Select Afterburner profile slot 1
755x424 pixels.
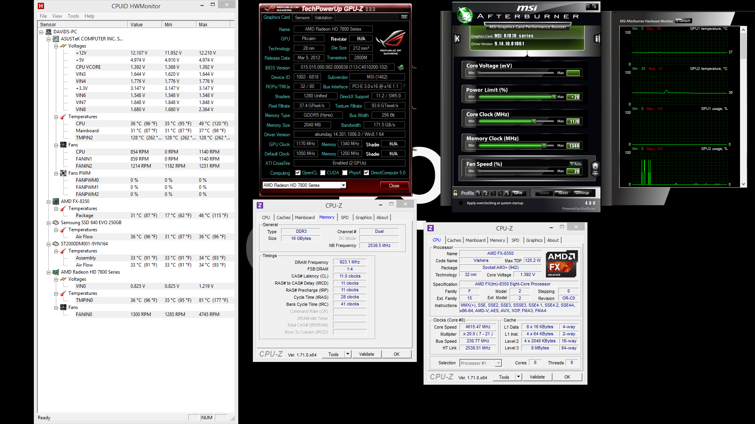(479, 193)
